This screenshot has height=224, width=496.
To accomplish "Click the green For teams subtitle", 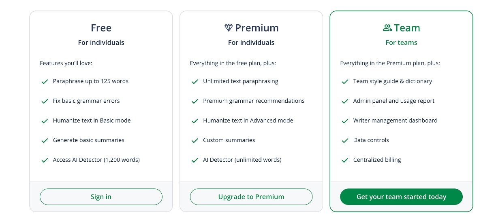I will coord(401,42).
